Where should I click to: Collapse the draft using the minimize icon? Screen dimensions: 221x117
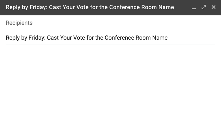coord(194,8)
